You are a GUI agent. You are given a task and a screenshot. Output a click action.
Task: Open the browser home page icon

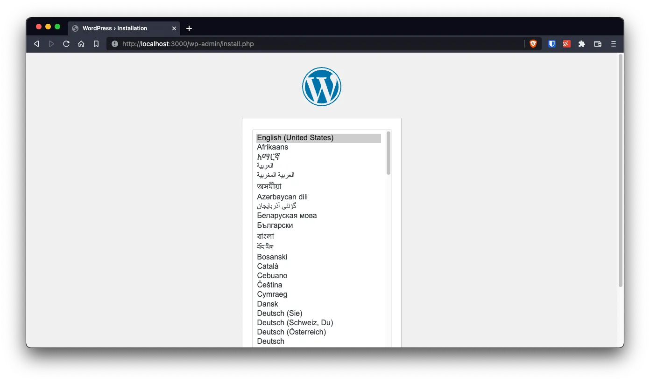coord(81,44)
